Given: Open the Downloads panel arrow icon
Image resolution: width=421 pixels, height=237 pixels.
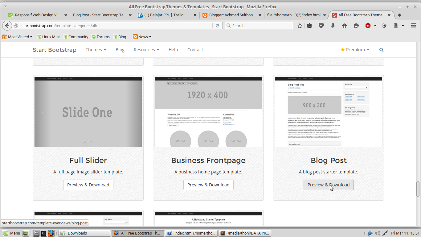Looking at the screenshot, I should pos(333,26).
